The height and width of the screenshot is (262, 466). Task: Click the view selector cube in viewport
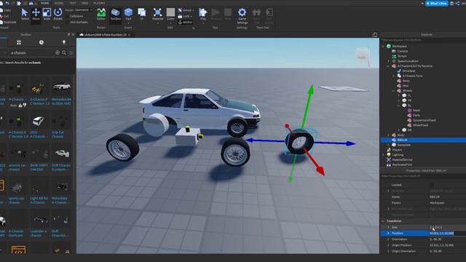click(x=362, y=56)
